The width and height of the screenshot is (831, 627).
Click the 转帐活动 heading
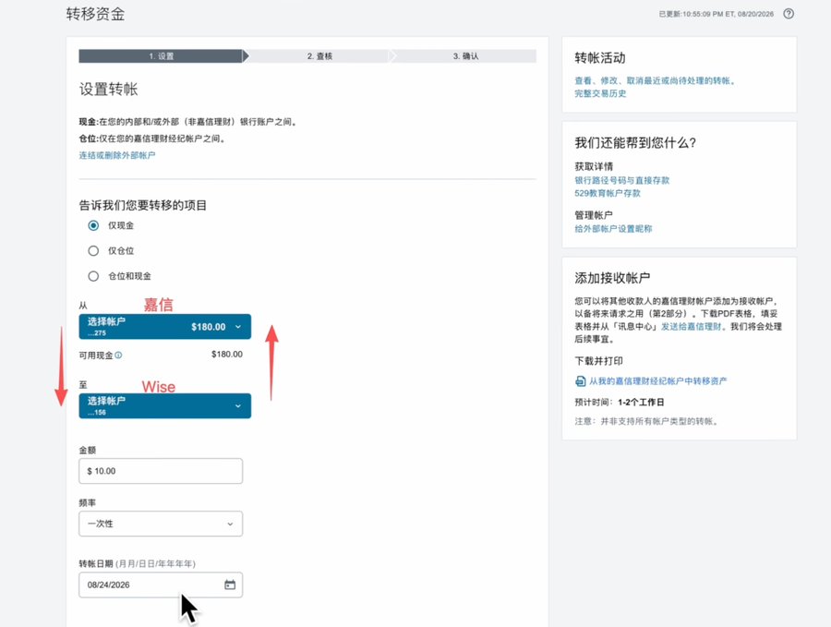[x=600, y=58]
